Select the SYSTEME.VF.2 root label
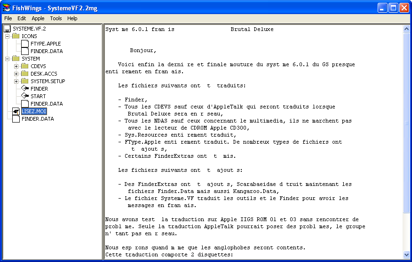Screen dimensions: 412x262 [x=29, y=29]
